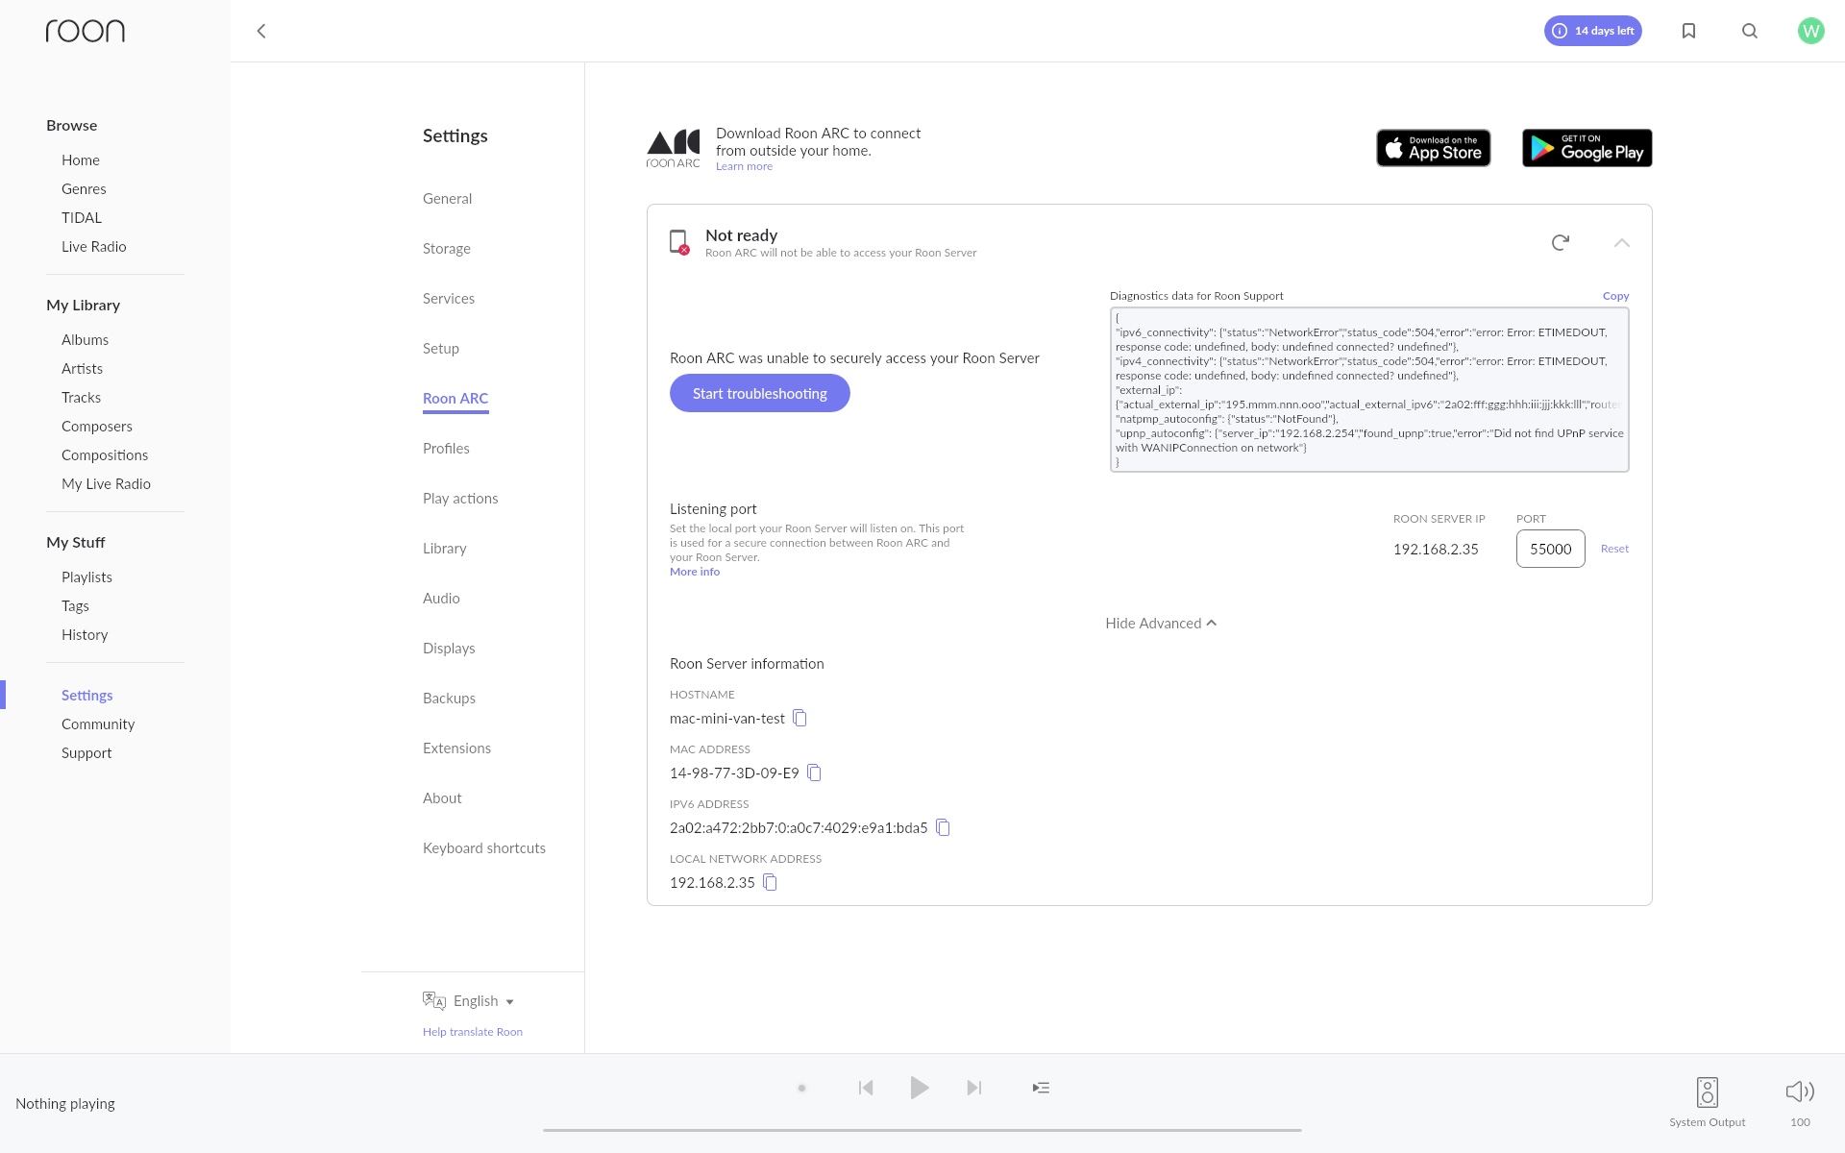Open Setup settings
Screen dimensions: 1845x1153
pyautogui.click(x=441, y=349)
